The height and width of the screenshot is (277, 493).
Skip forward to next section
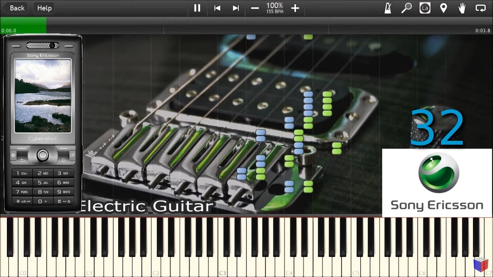(236, 8)
